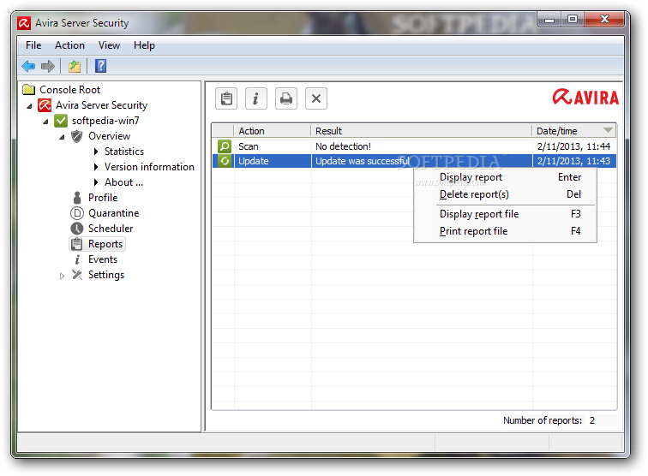Viewport: 648px width, 476px height.
Task: Sort by the Action column header
Action: (x=273, y=131)
